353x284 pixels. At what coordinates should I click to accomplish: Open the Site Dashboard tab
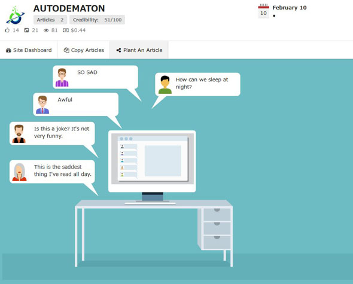(29, 50)
